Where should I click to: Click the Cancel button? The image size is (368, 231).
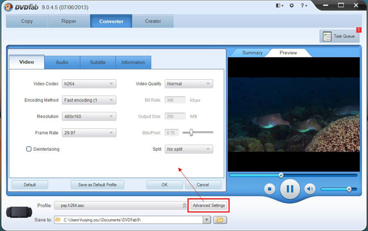click(203, 185)
